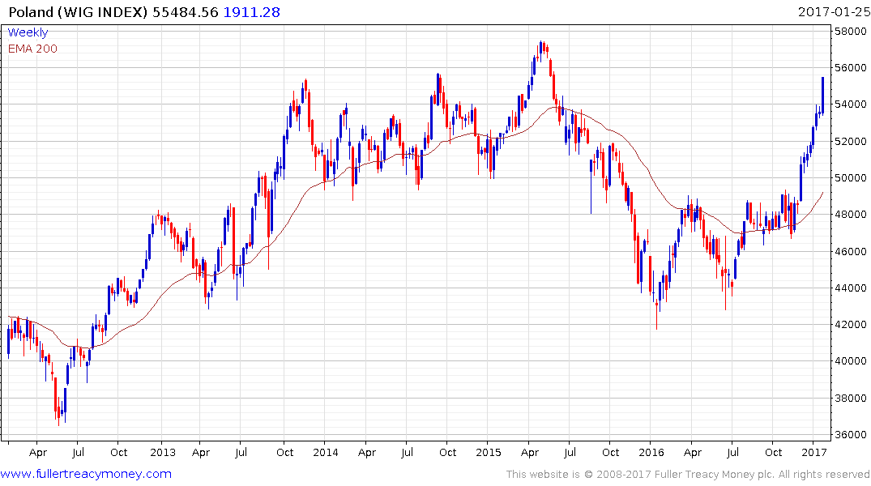Click the 56000 price axis label
The height and width of the screenshot is (486, 871).
click(x=851, y=68)
